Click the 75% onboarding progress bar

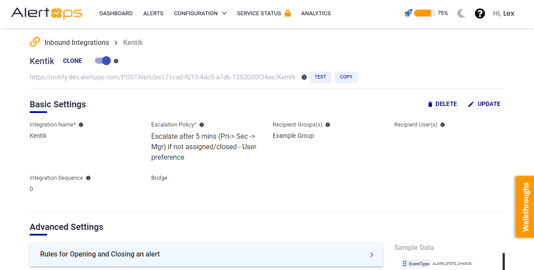425,13
